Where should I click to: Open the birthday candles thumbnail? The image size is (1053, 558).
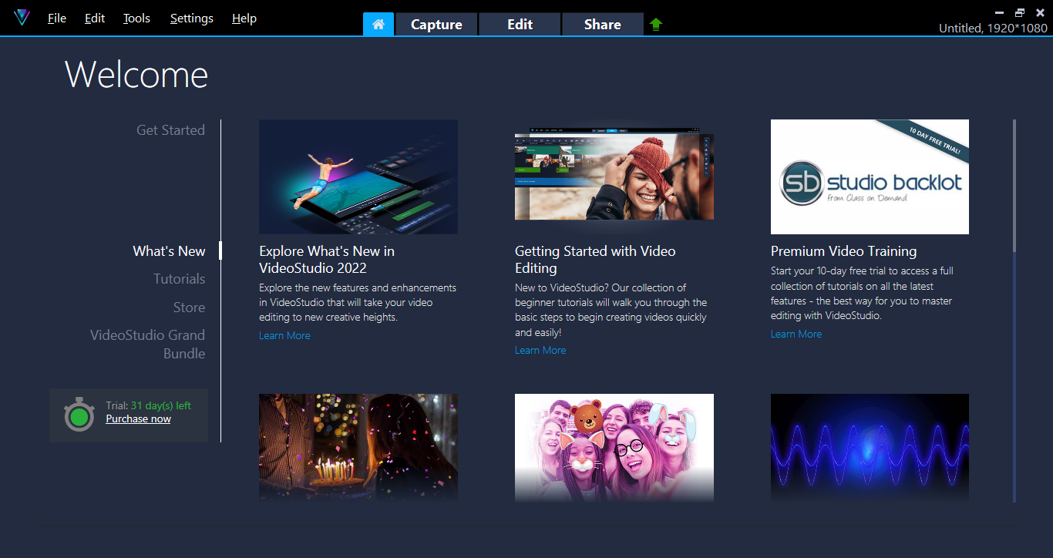(358, 448)
